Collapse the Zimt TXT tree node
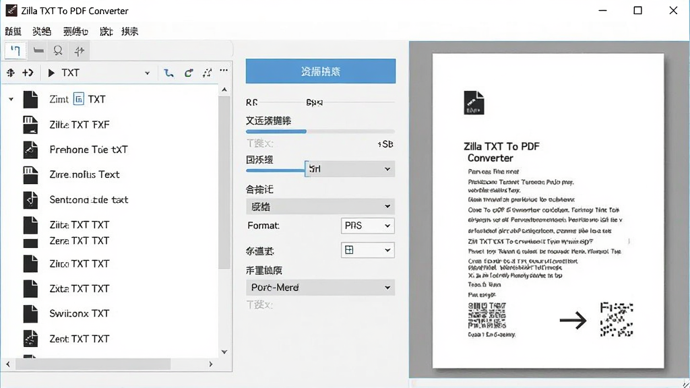Image resolution: width=690 pixels, height=388 pixels. coord(11,100)
